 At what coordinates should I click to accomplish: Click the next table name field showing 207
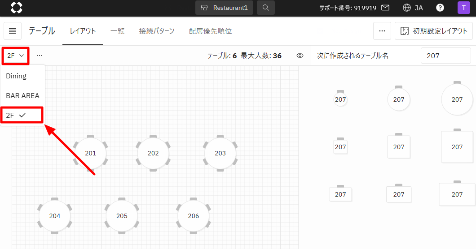[445, 56]
